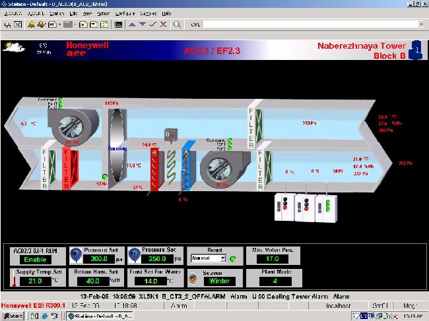The image size is (429, 321).
Task: Click the Min. Valve Pos. 17.0 field
Action: point(273,259)
